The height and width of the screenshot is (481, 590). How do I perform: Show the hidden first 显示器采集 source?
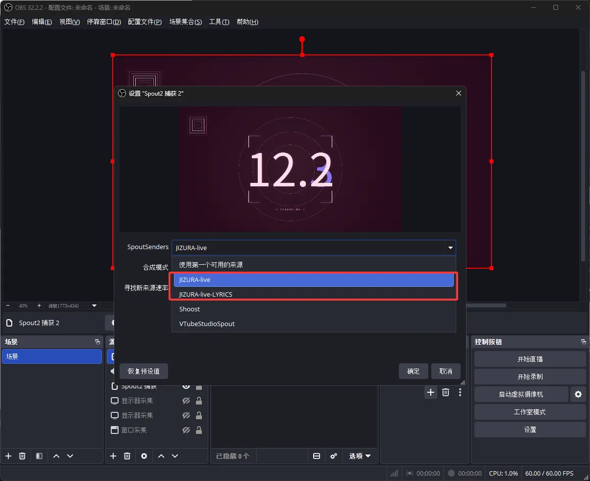pos(186,401)
